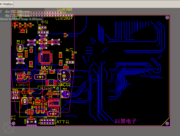Click the board origin marker

point(9,128)
